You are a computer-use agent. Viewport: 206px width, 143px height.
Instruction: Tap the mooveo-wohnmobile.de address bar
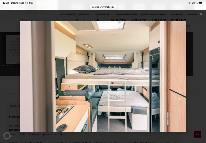pyautogui.click(x=103, y=7)
